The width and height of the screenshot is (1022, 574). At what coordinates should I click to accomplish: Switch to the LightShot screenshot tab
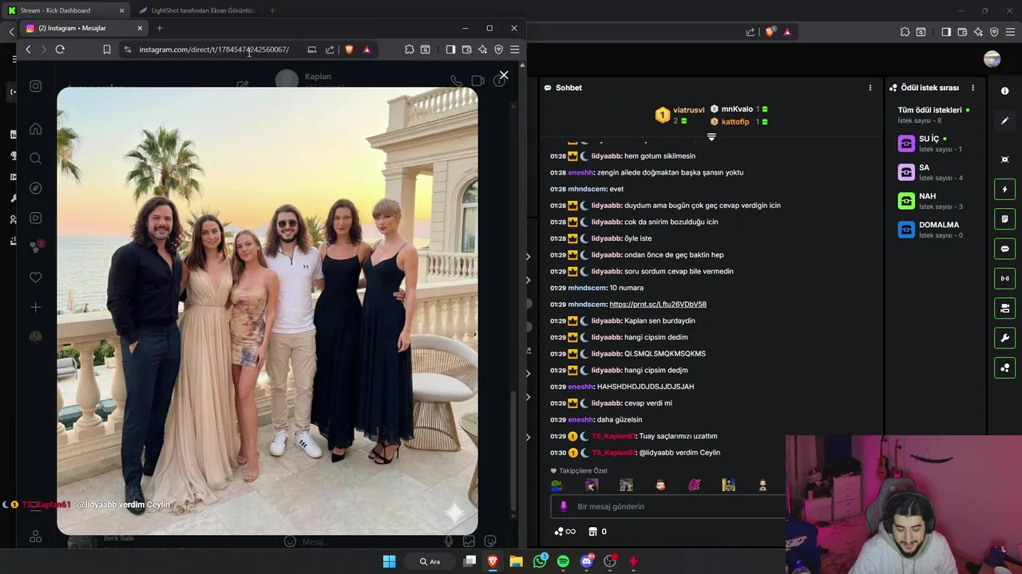197,10
